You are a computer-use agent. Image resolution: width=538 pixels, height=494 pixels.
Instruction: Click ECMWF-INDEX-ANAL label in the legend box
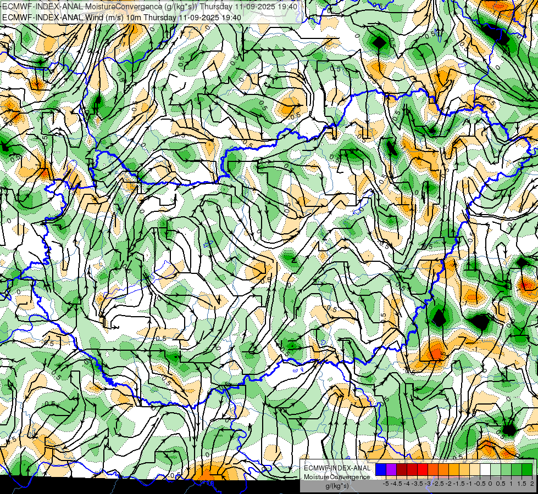(337, 468)
